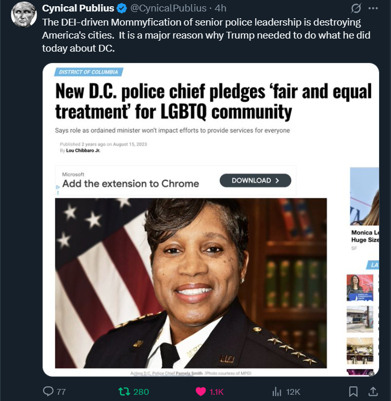Open the view analytics bar-chart icon

[x=277, y=392]
